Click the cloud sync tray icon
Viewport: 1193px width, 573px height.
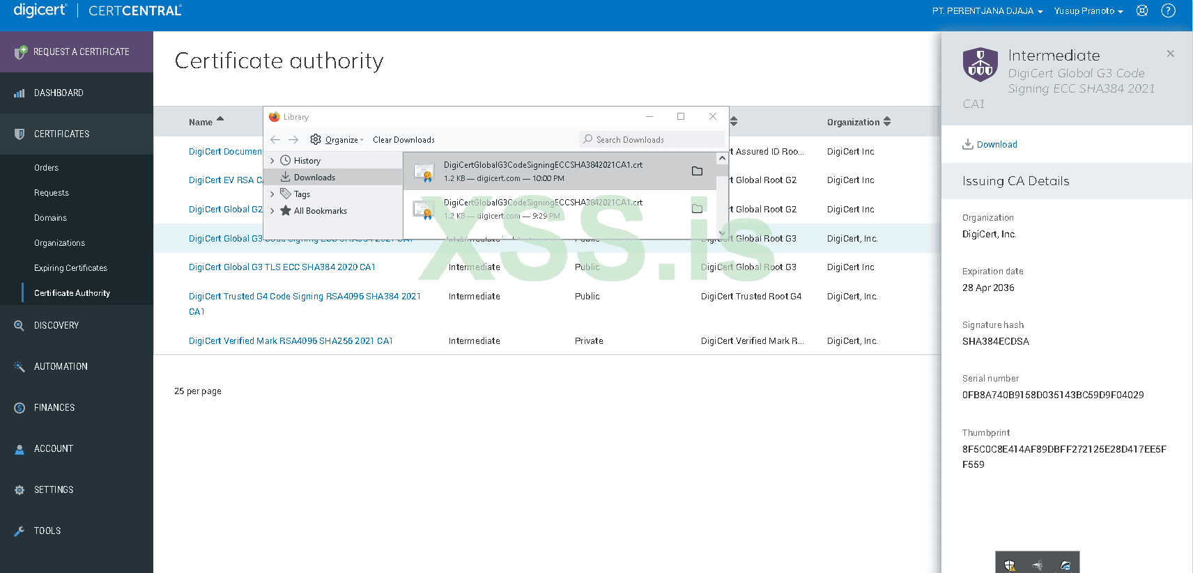tap(1065, 565)
